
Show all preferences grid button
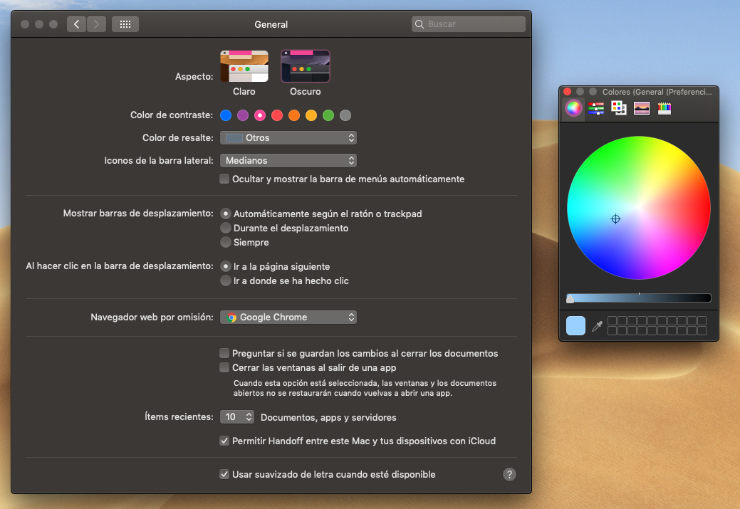125,24
